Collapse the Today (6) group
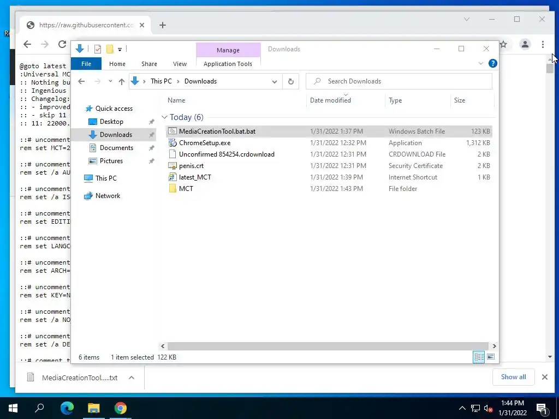Screen dimensions: 559x419 pos(164,117)
